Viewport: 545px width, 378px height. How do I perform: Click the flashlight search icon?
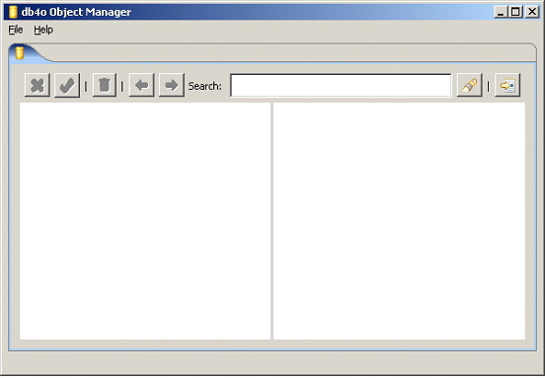(469, 85)
